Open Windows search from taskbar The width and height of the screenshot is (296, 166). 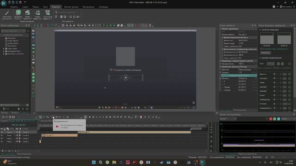click(x=101, y=162)
